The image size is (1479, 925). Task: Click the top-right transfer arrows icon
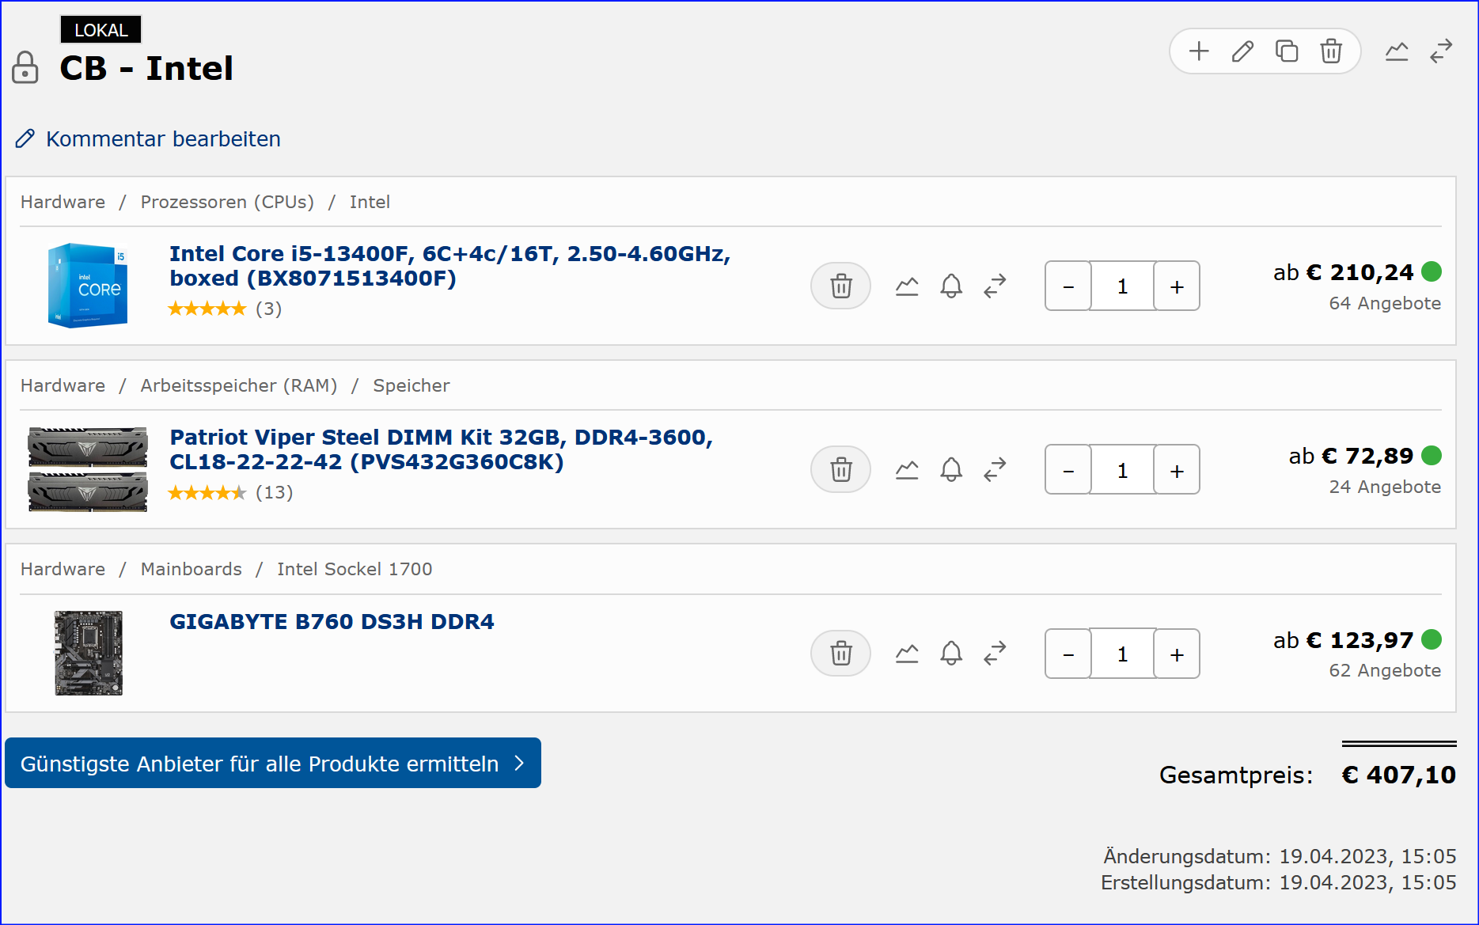tap(1441, 51)
